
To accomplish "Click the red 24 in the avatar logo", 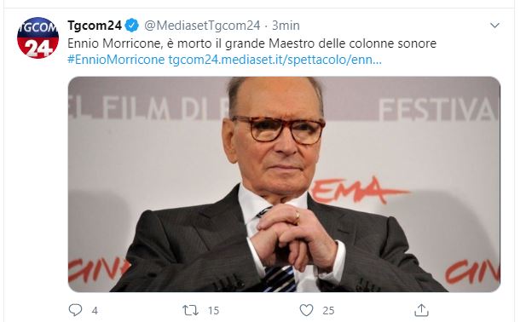I will 38,49.
